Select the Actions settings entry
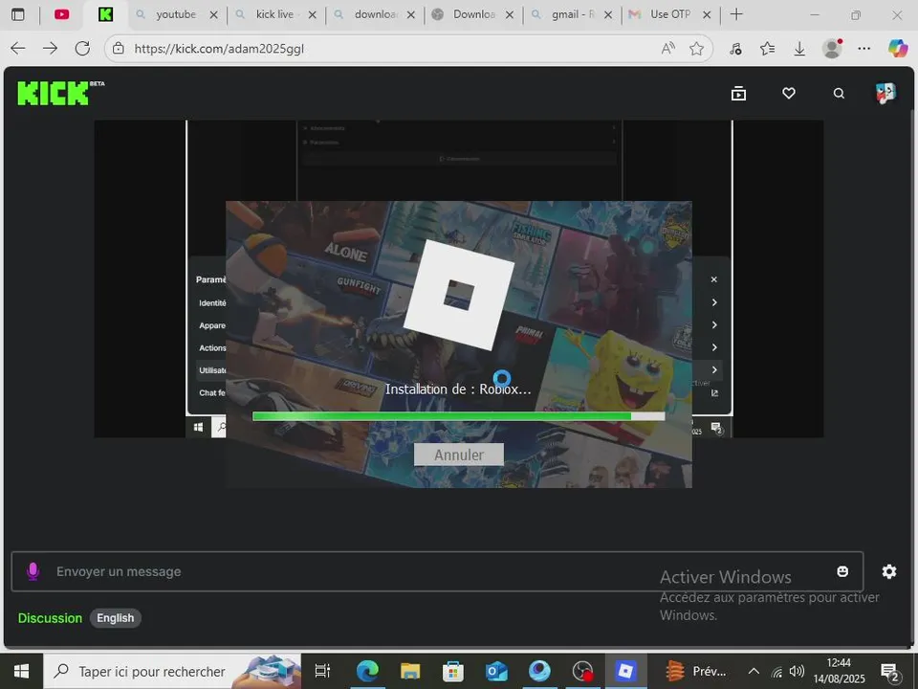Viewport: 918px width, 689px height. click(212, 348)
